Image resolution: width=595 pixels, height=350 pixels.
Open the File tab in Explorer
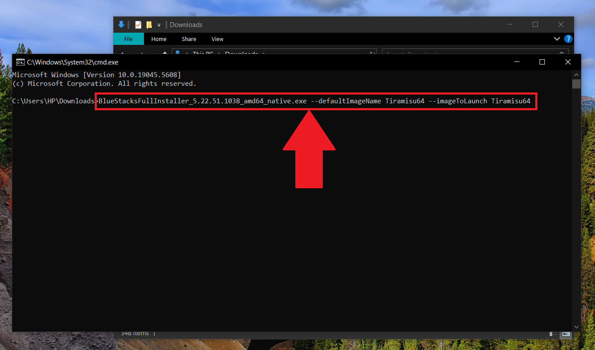pos(128,39)
